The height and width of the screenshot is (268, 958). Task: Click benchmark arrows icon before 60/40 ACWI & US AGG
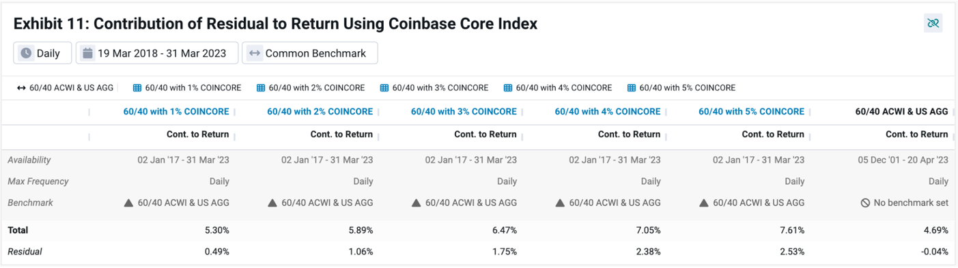[21, 88]
